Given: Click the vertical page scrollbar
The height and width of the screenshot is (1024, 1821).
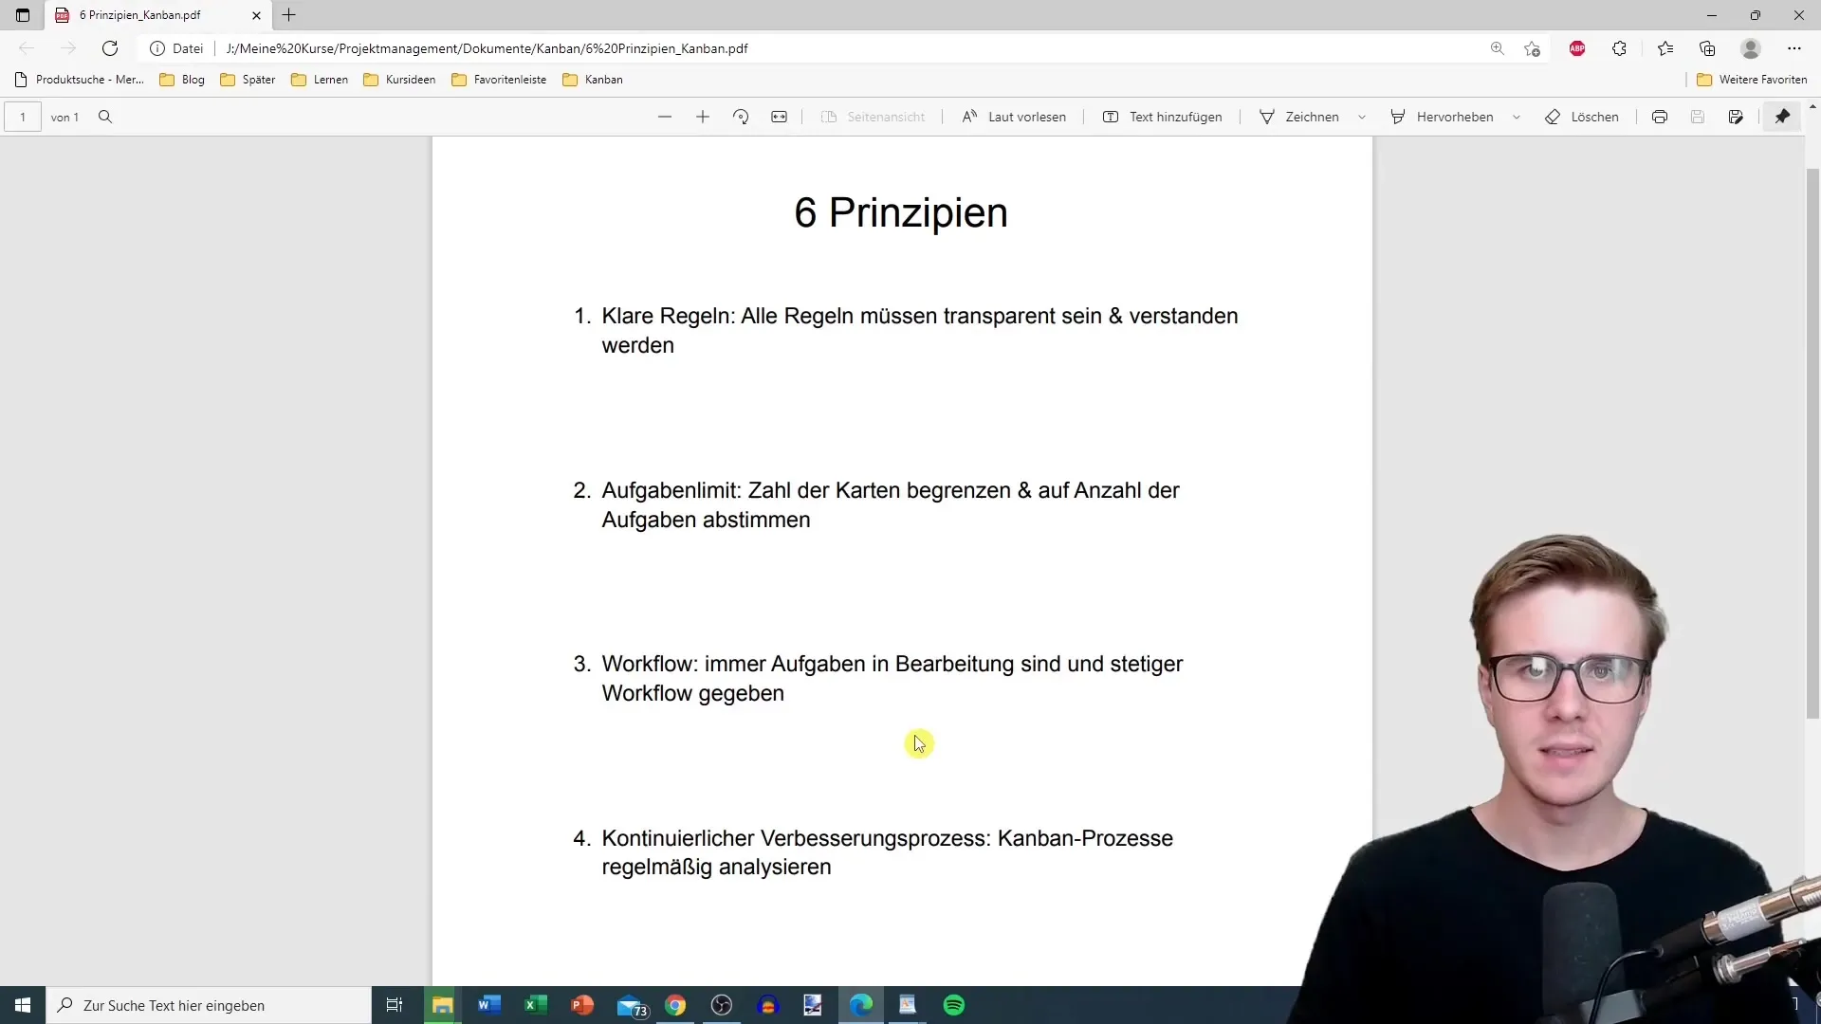Looking at the screenshot, I should 1812,444.
